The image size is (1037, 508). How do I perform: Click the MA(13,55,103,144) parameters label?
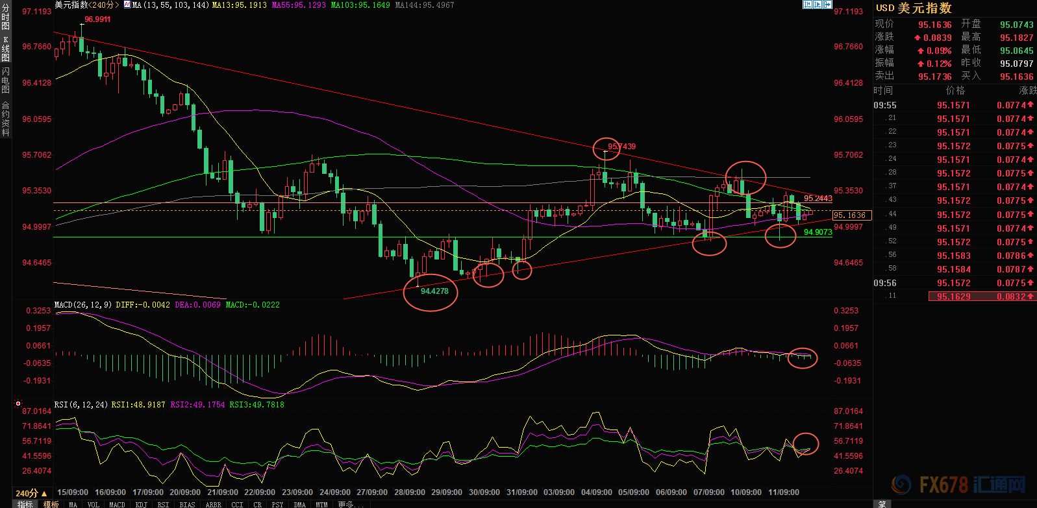click(171, 5)
